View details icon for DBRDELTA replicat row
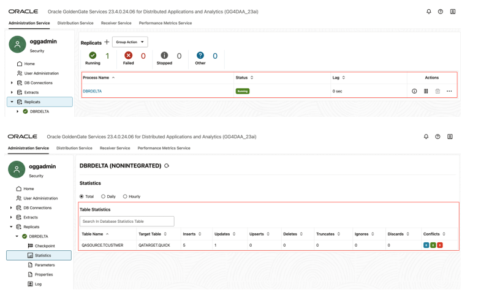Image resolution: width=481 pixels, height=298 pixels. tap(414, 91)
